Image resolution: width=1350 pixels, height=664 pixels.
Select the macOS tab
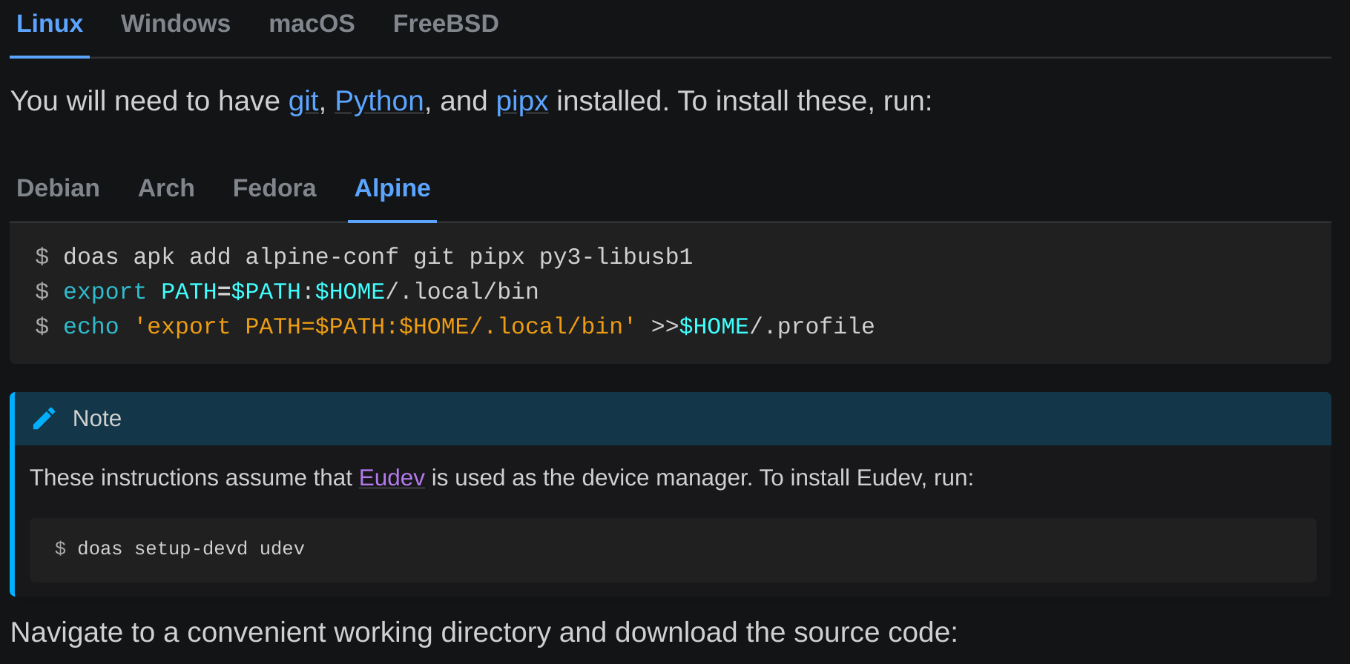click(312, 24)
